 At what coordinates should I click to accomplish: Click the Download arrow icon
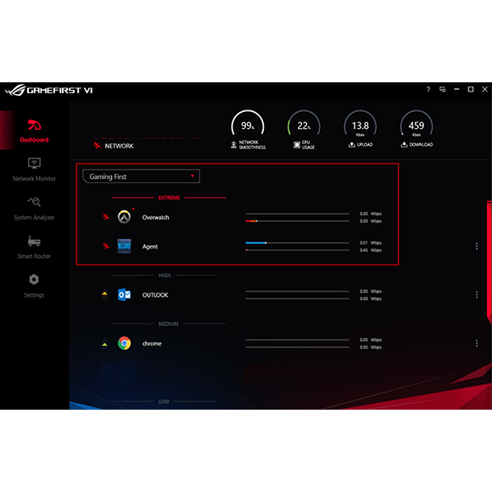point(404,145)
